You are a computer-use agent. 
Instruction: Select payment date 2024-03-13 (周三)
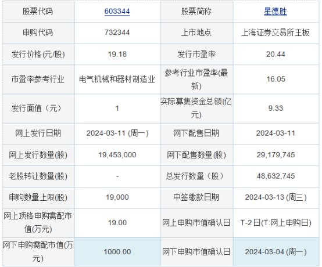pyautogui.click(x=276, y=197)
